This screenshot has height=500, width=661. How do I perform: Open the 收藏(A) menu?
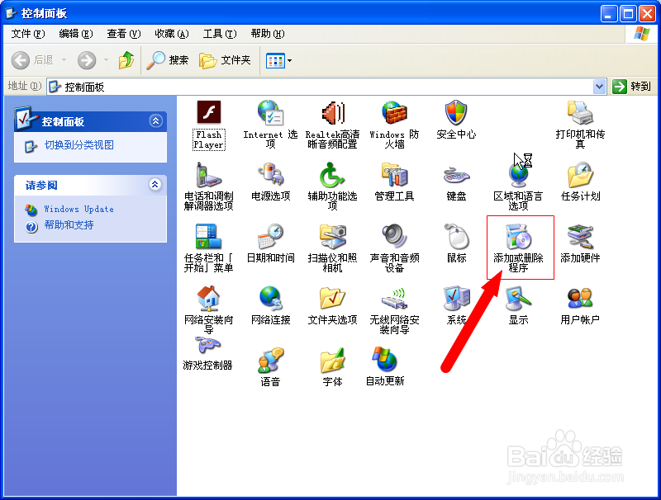coord(172,34)
